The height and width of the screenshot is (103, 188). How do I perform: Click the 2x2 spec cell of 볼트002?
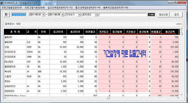[x=32, y=42]
